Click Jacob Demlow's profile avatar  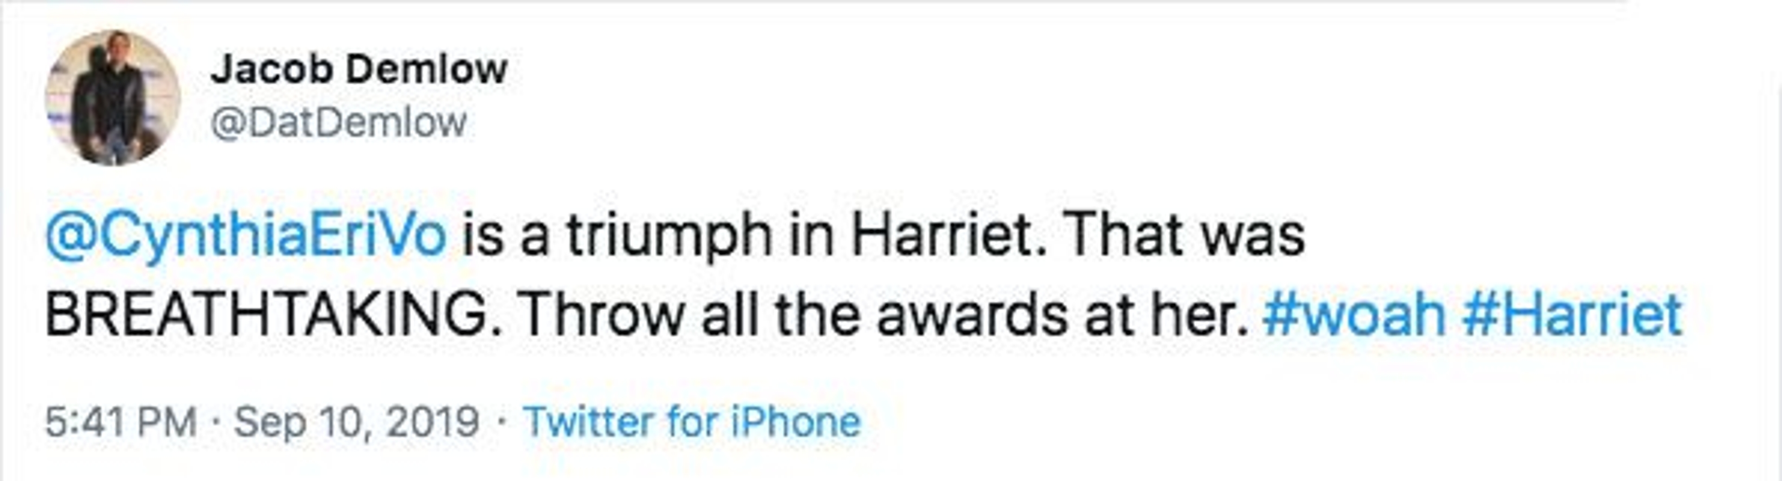[x=113, y=98]
